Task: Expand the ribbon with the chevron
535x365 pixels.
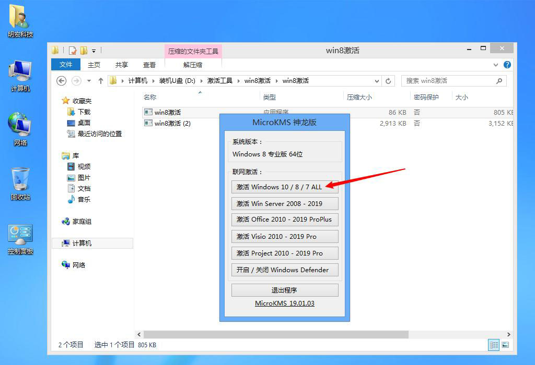Action: (x=496, y=65)
